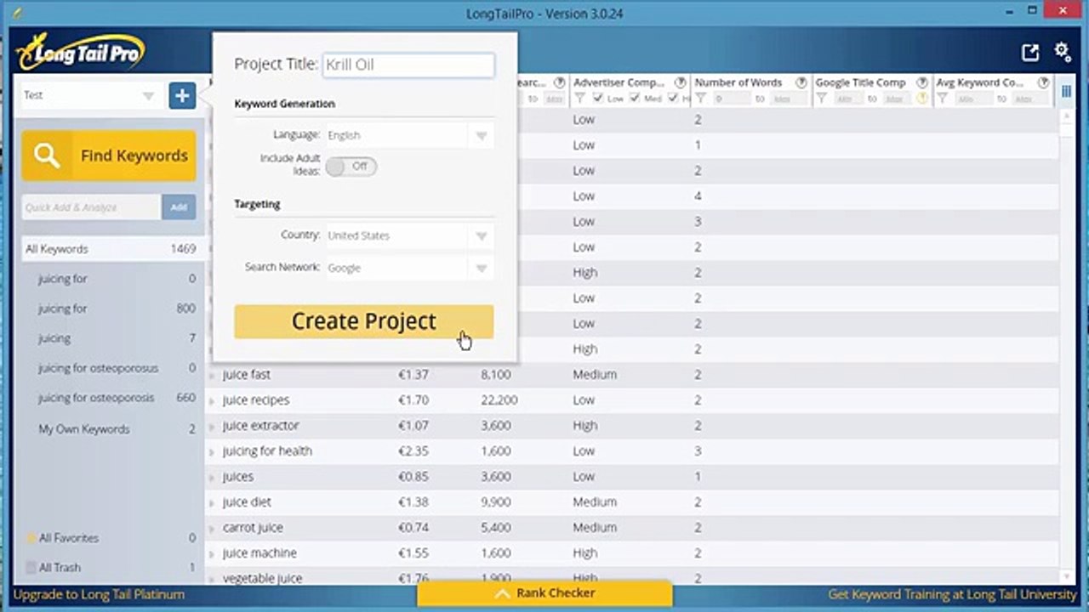Open Upgrade to Long Tail Platinum link
Screen dimensions: 1089x612
pos(99,594)
